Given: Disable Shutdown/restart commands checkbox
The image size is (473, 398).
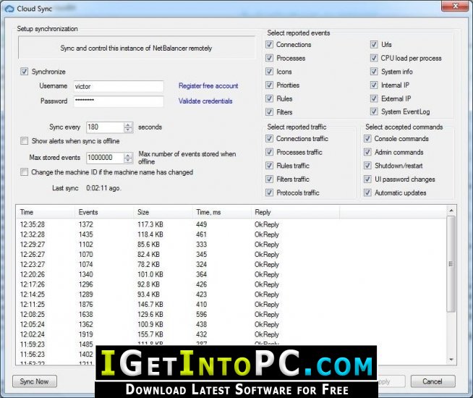Looking at the screenshot, I should click(x=367, y=166).
